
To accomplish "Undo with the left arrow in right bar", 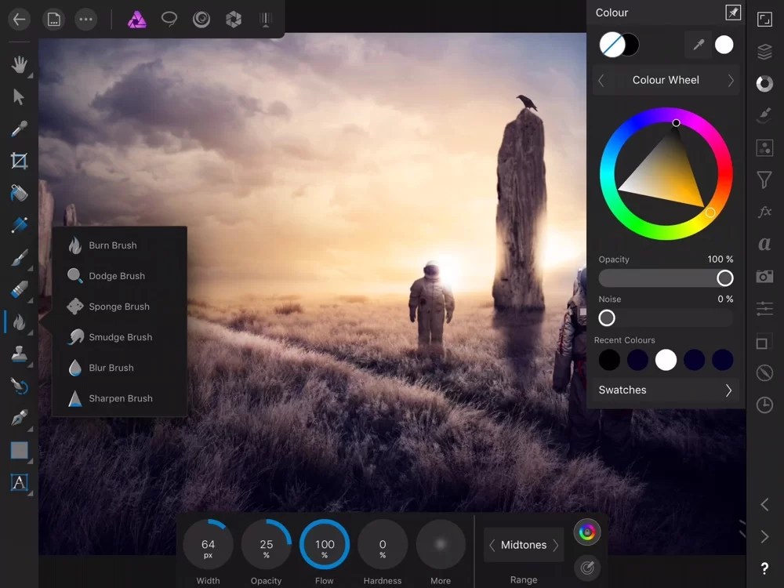I will [x=764, y=504].
